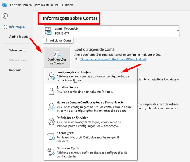Screen dimensions: 190x162
Task: Open the Outlook para iOS ou Android link
Action: tap(113, 59)
